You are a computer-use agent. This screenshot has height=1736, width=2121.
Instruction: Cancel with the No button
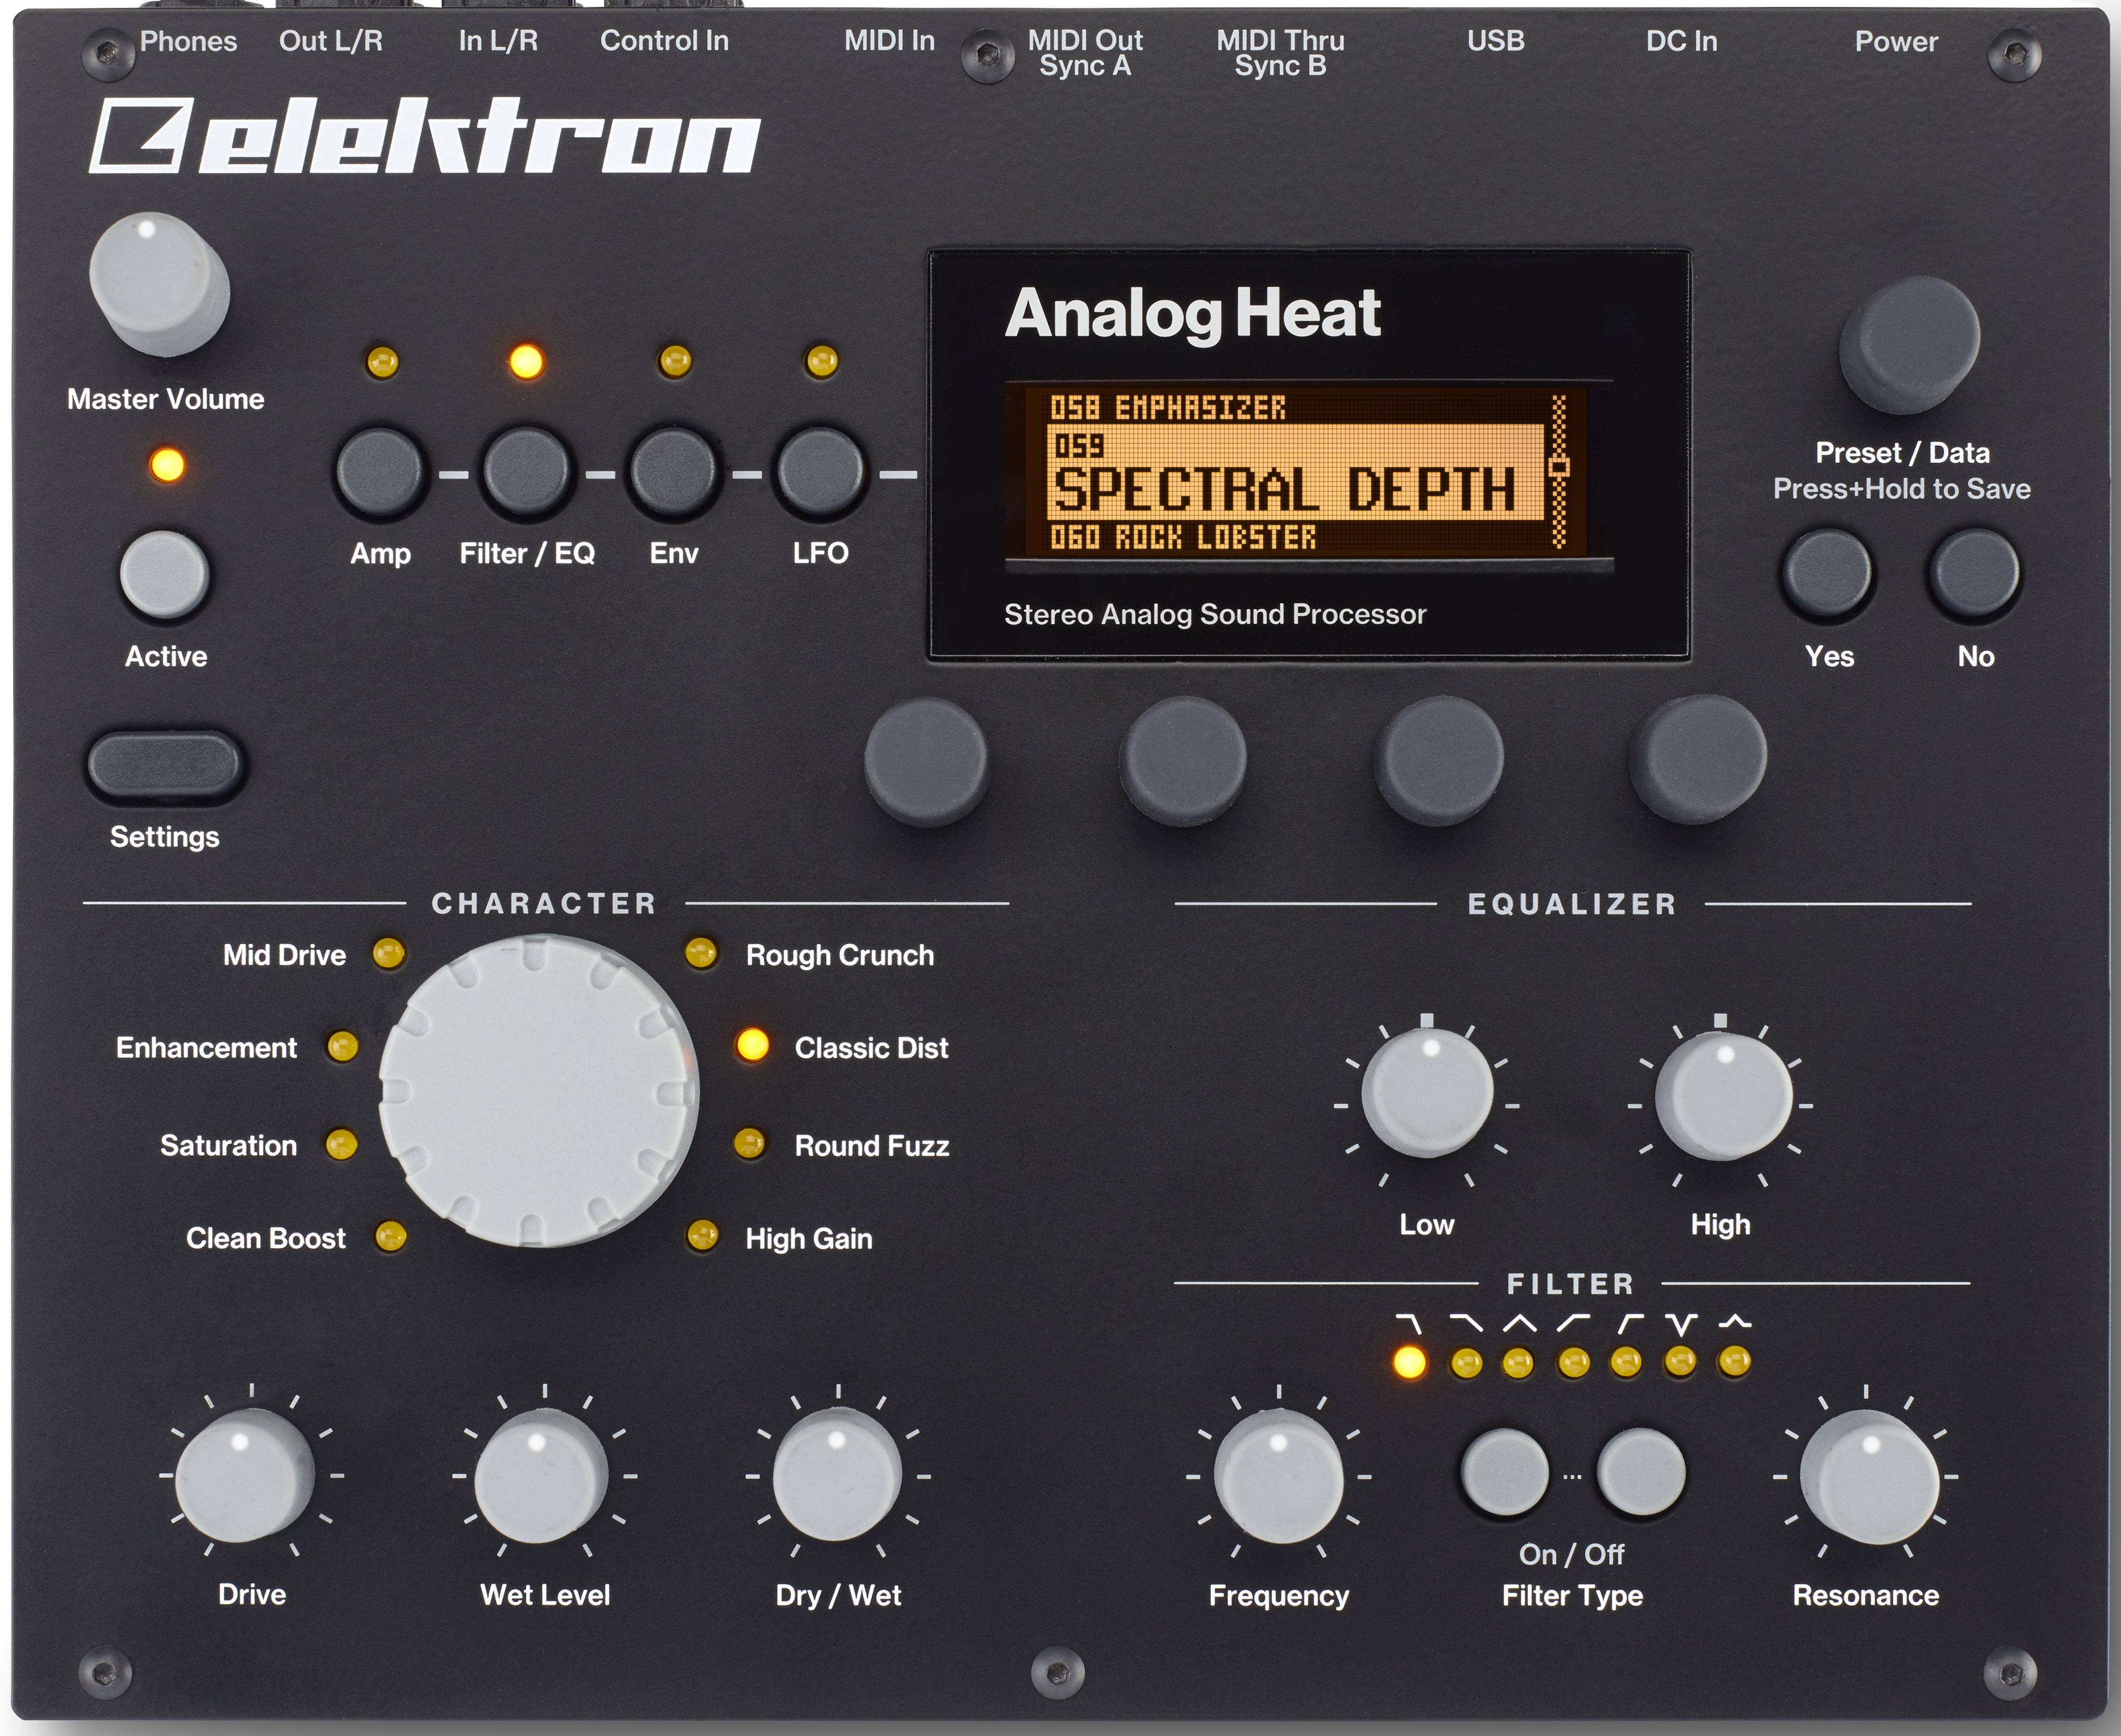tap(1974, 573)
